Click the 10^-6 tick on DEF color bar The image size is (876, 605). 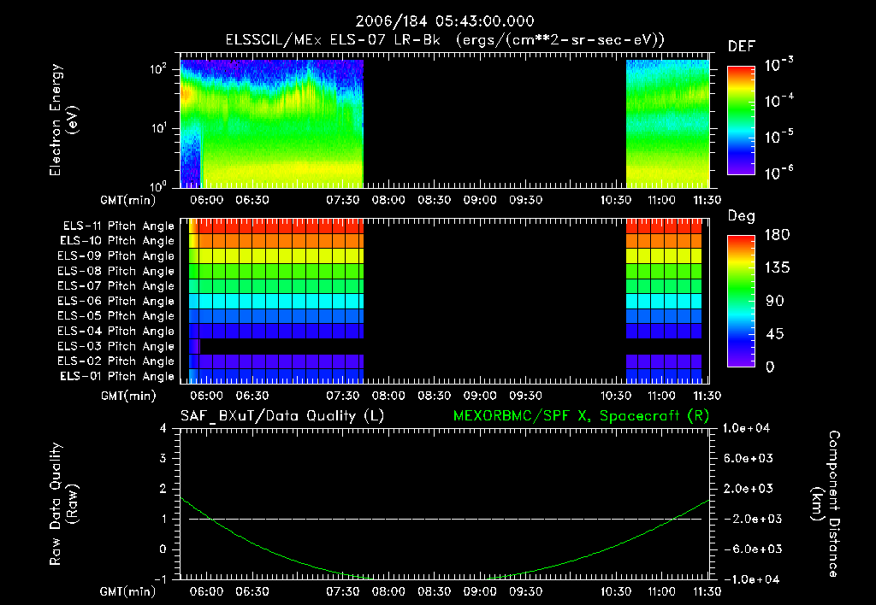[779, 173]
